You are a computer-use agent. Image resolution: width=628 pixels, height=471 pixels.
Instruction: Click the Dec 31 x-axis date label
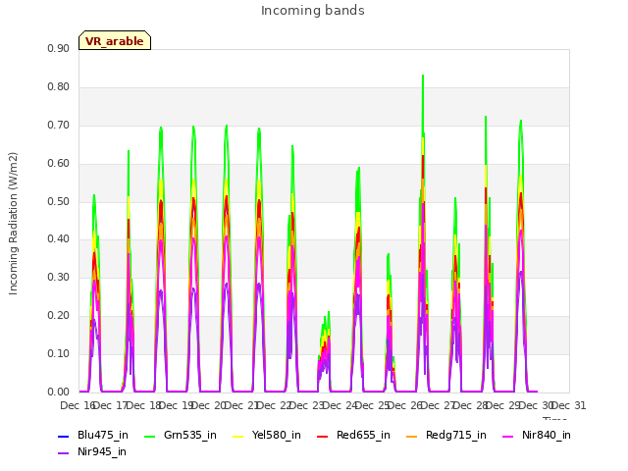point(569,405)
